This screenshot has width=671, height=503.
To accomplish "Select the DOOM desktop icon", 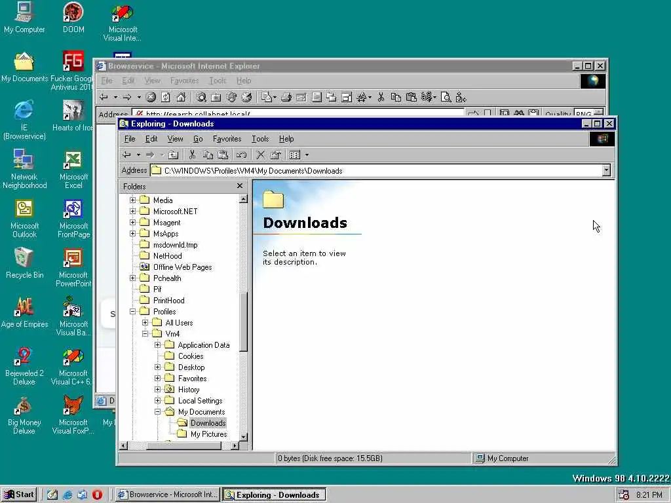I will tap(73, 18).
